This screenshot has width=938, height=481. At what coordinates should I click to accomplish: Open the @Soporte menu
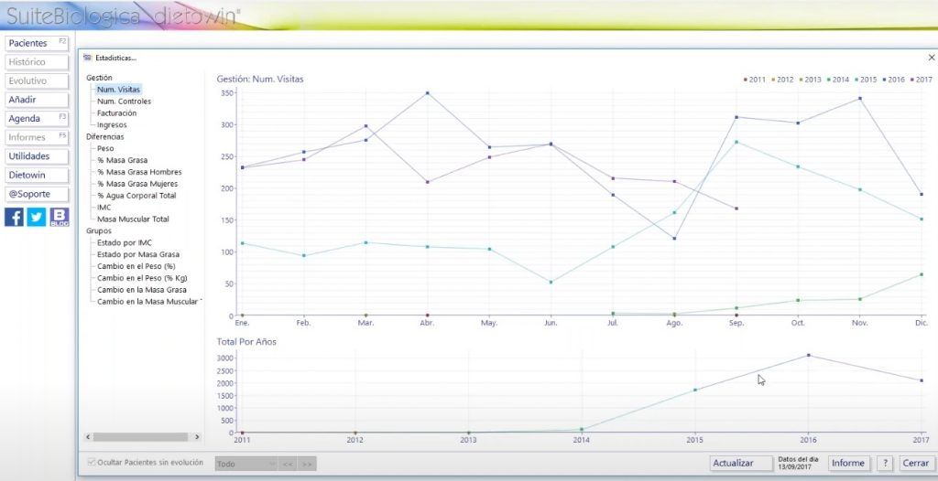click(37, 194)
